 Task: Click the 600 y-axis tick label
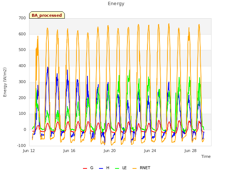click(22, 34)
